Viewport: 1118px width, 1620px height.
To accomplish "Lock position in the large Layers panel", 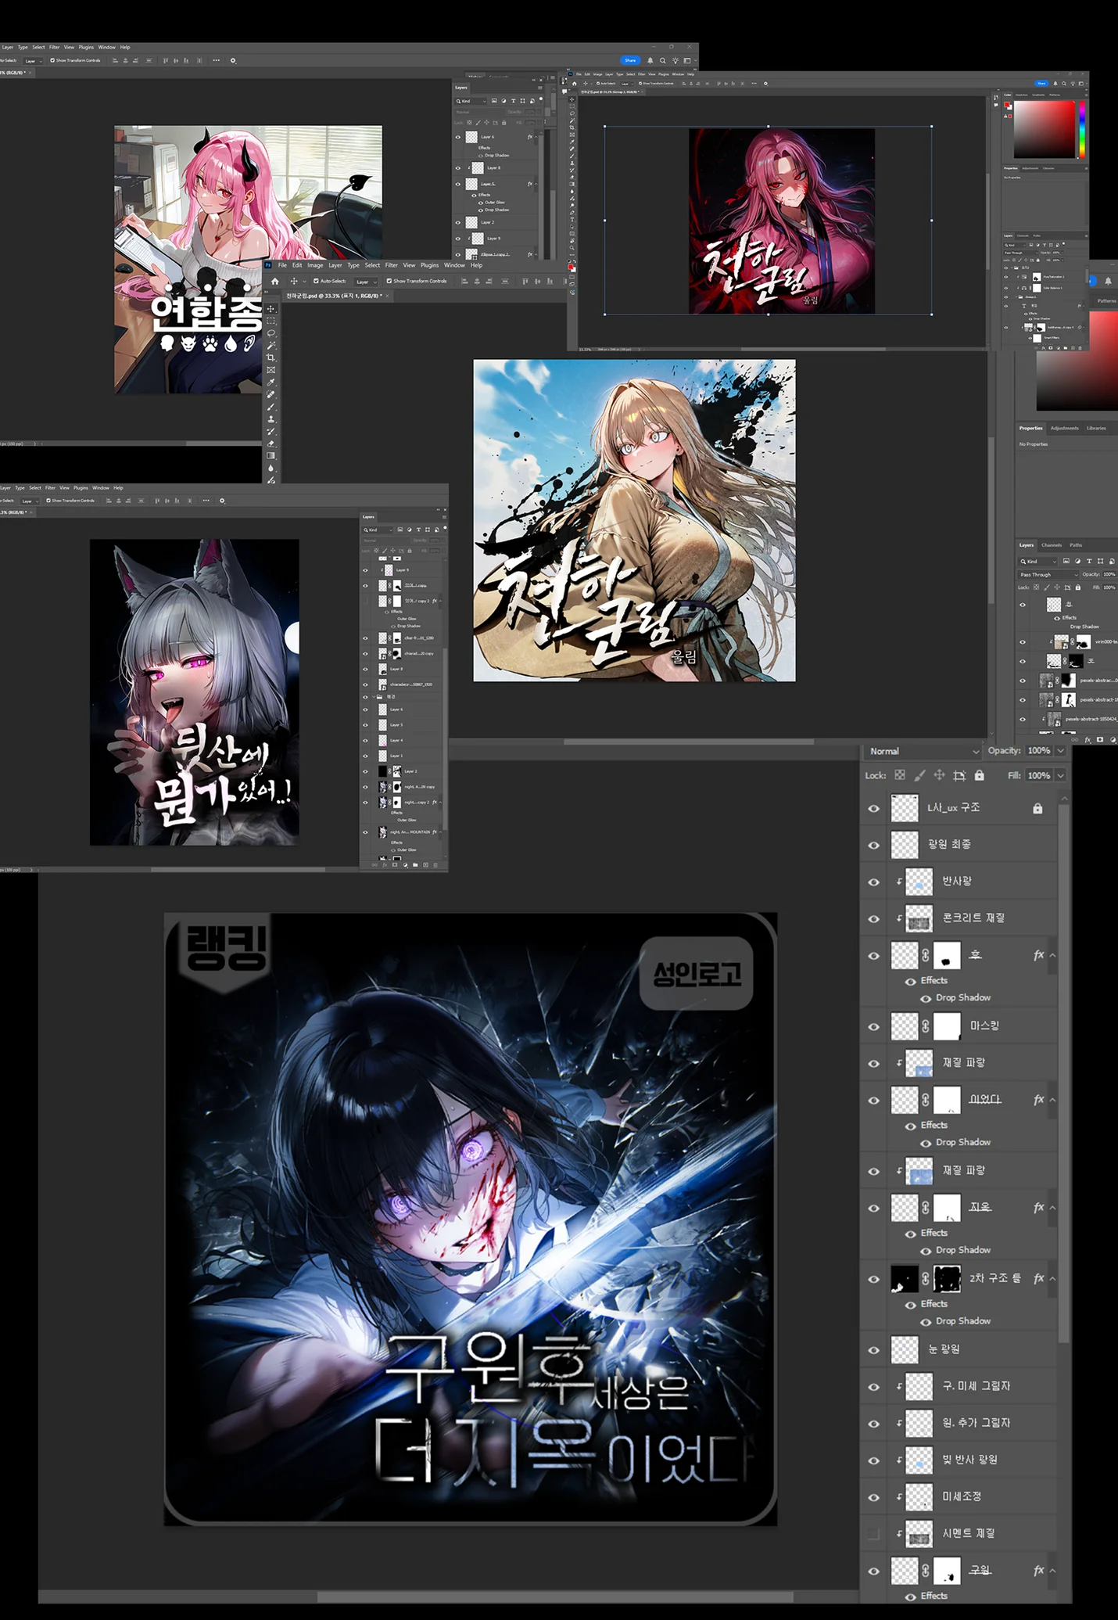I will 939,775.
